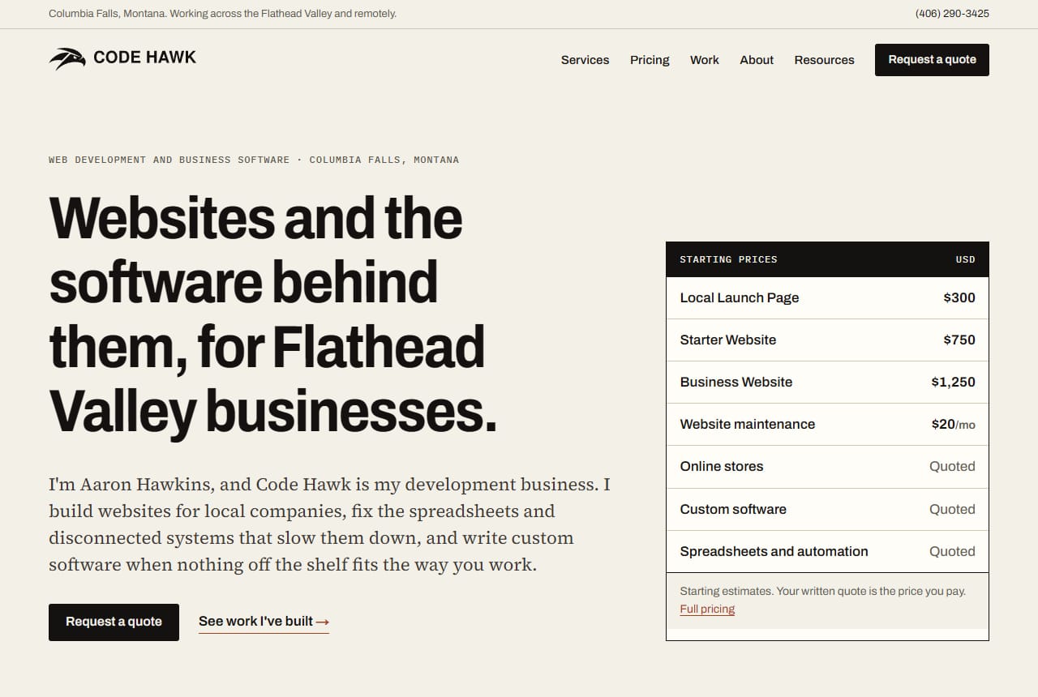The width and height of the screenshot is (1038, 697).
Task: Click Quoted in the Spreadsheets and automation row
Action: [952, 551]
